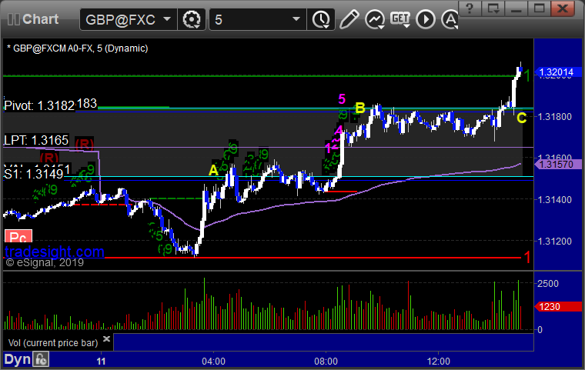
Task: Click the Pivot: 1.3182 label
Action: [39, 106]
